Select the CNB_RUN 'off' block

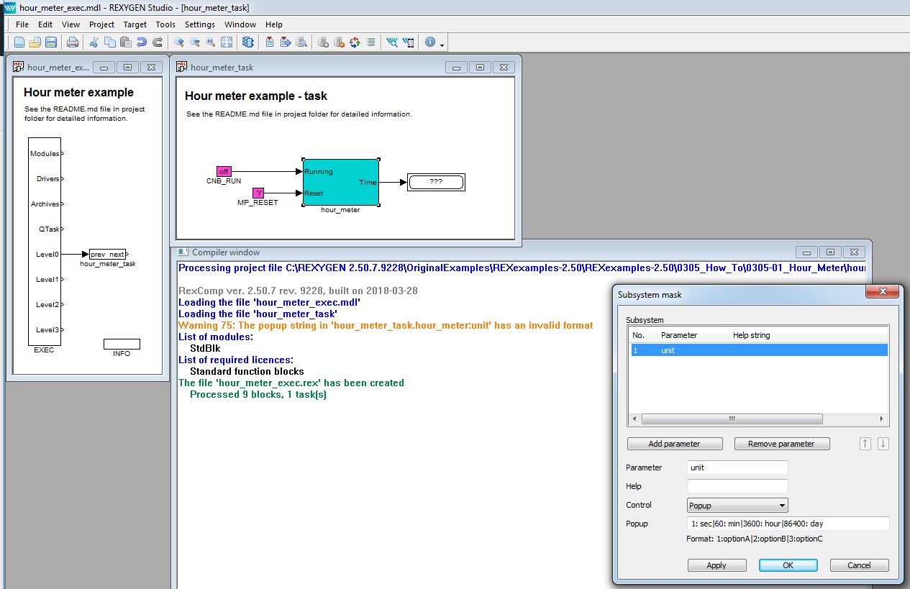click(224, 171)
